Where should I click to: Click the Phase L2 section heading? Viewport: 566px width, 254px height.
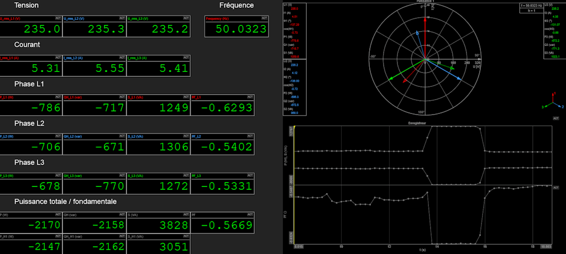(x=29, y=123)
